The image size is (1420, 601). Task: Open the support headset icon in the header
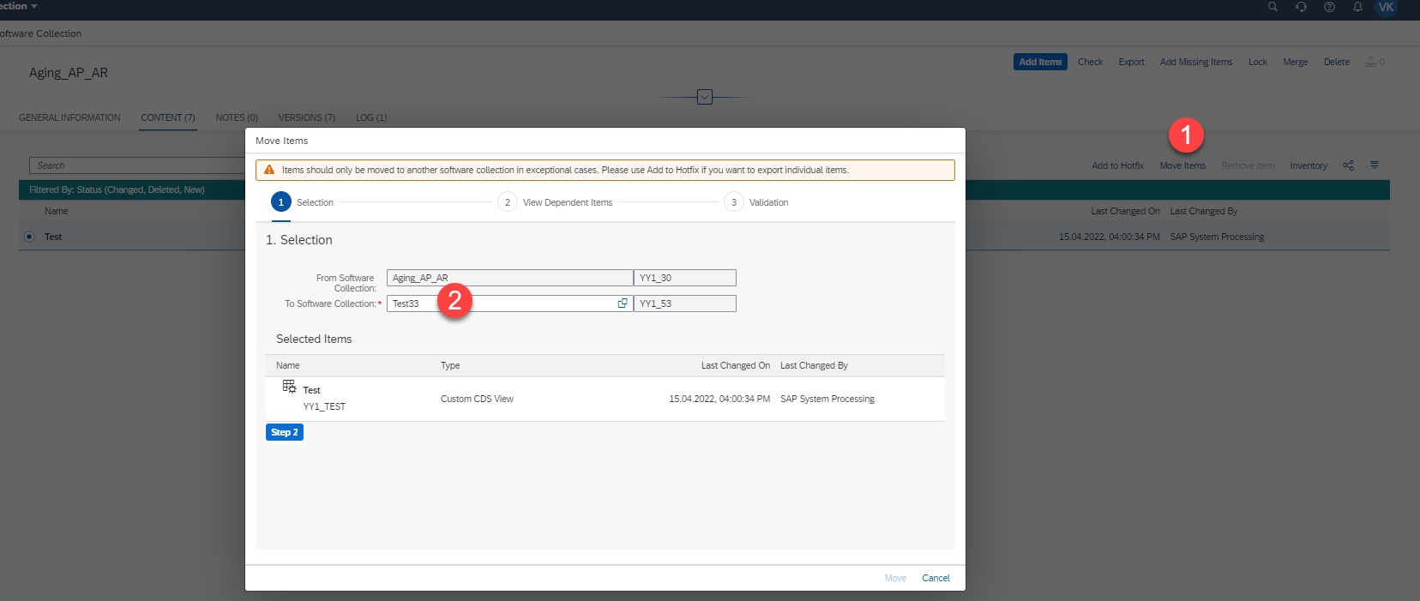click(x=1301, y=7)
